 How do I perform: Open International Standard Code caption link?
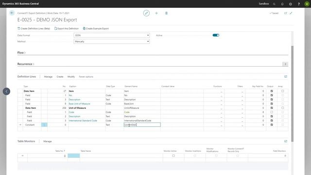(x=83, y=121)
